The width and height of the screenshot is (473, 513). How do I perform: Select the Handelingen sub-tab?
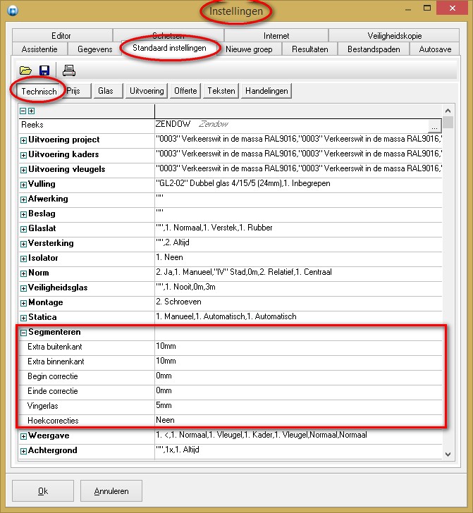click(266, 91)
